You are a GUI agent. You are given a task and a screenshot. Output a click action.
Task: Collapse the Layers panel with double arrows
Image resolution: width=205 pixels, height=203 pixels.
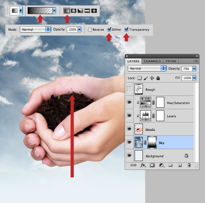tap(197, 56)
